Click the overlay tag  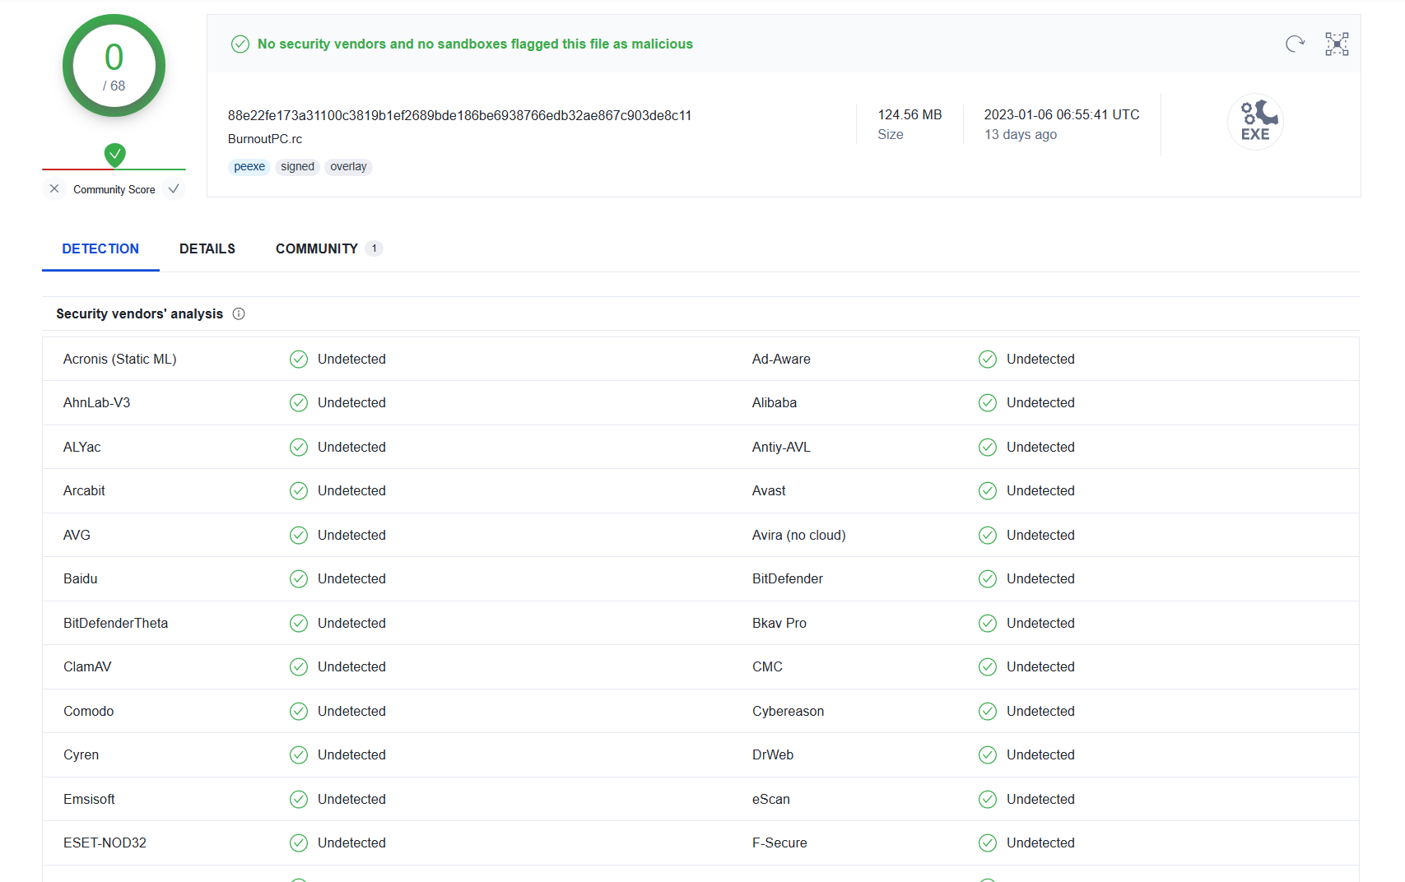click(348, 167)
